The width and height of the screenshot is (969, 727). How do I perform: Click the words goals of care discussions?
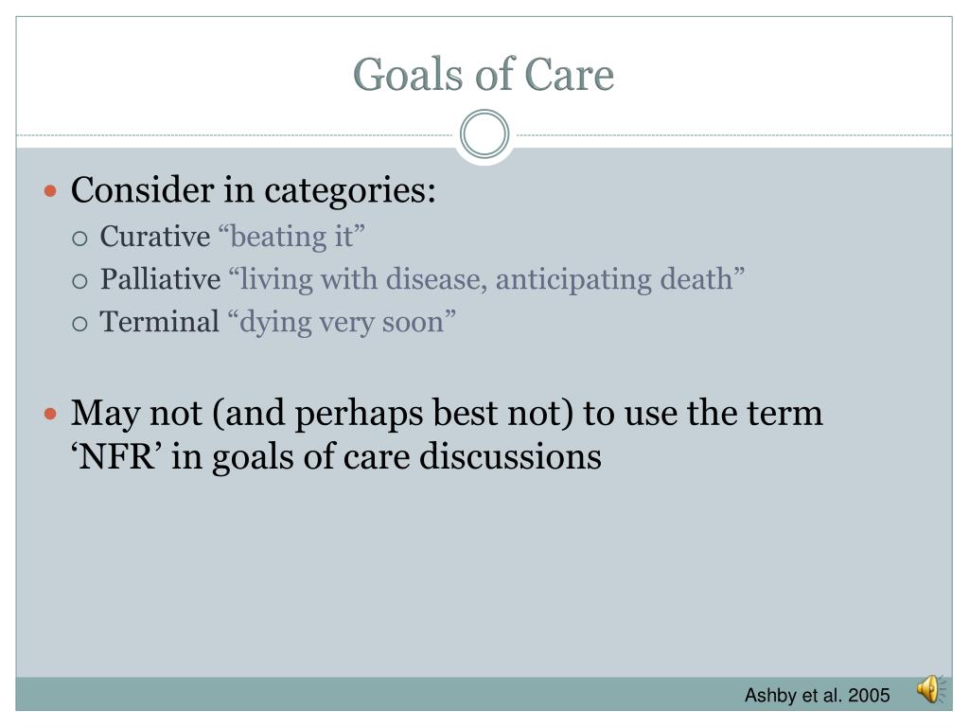(407, 458)
